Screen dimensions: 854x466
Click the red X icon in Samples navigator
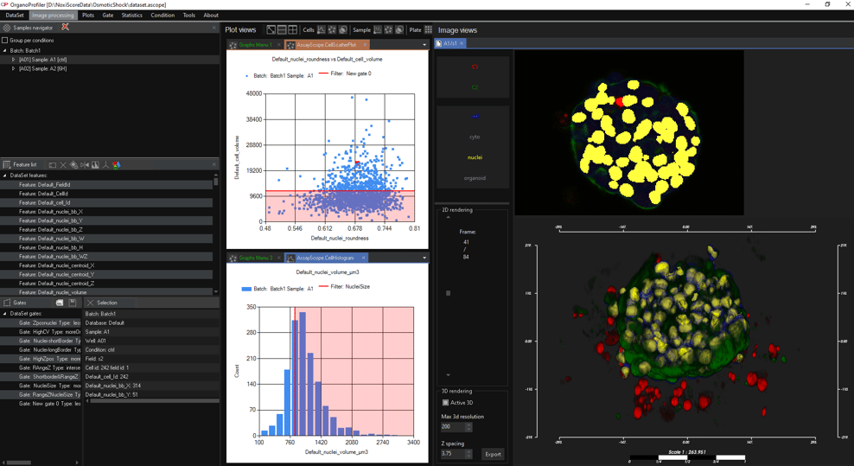coord(65,28)
